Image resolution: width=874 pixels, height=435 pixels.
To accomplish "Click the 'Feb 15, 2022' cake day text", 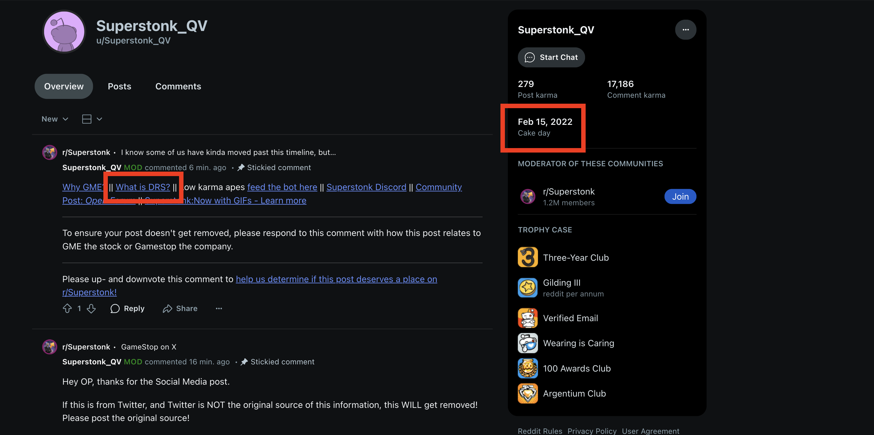I will click(545, 122).
